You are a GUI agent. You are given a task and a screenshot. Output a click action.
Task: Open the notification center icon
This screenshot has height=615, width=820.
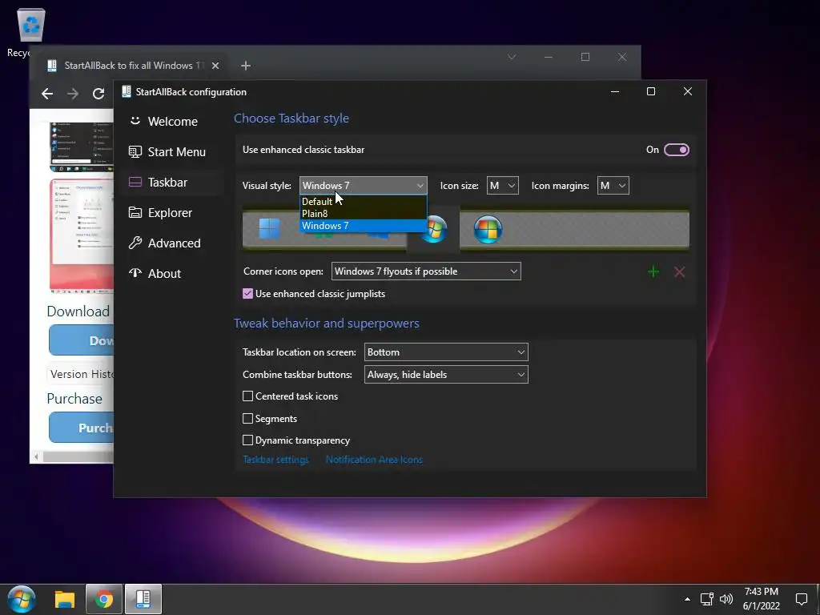tap(801, 599)
